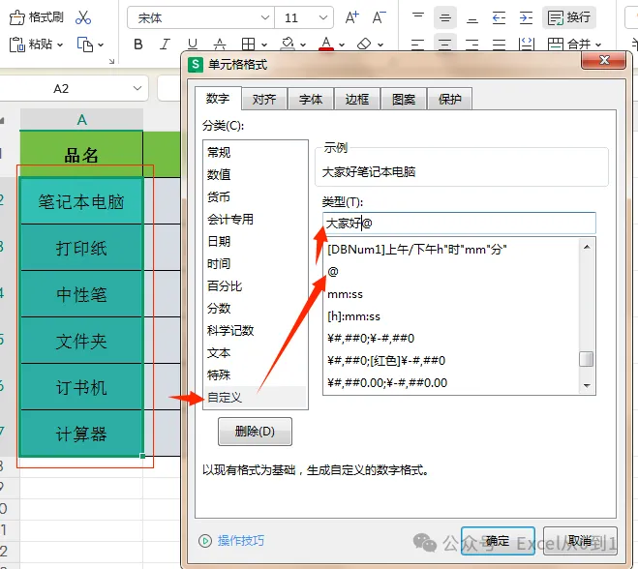
Task: Select the mm:ss format type
Action: click(x=451, y=294)
